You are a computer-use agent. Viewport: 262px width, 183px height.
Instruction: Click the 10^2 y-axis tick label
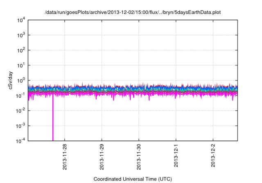pyautogui.click(x=21, y=51)
